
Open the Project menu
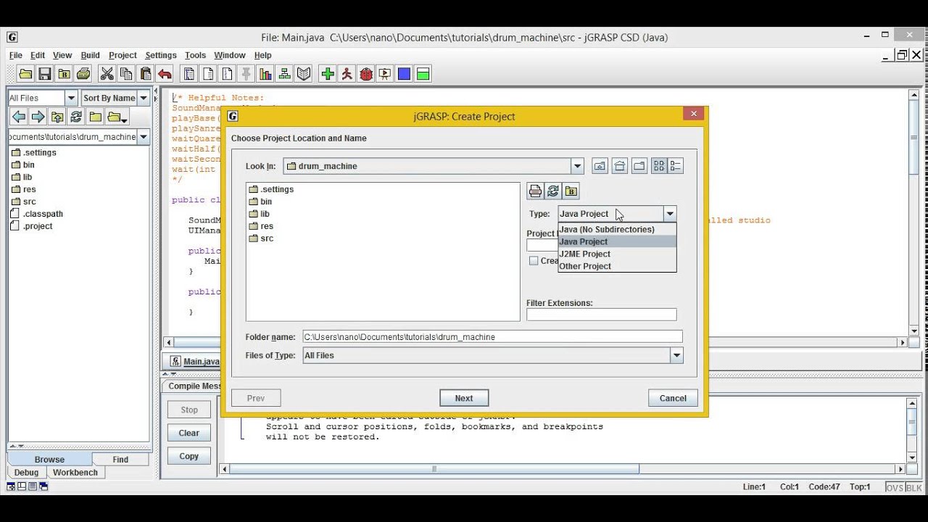pyautogui.click(x=123, y=55)
